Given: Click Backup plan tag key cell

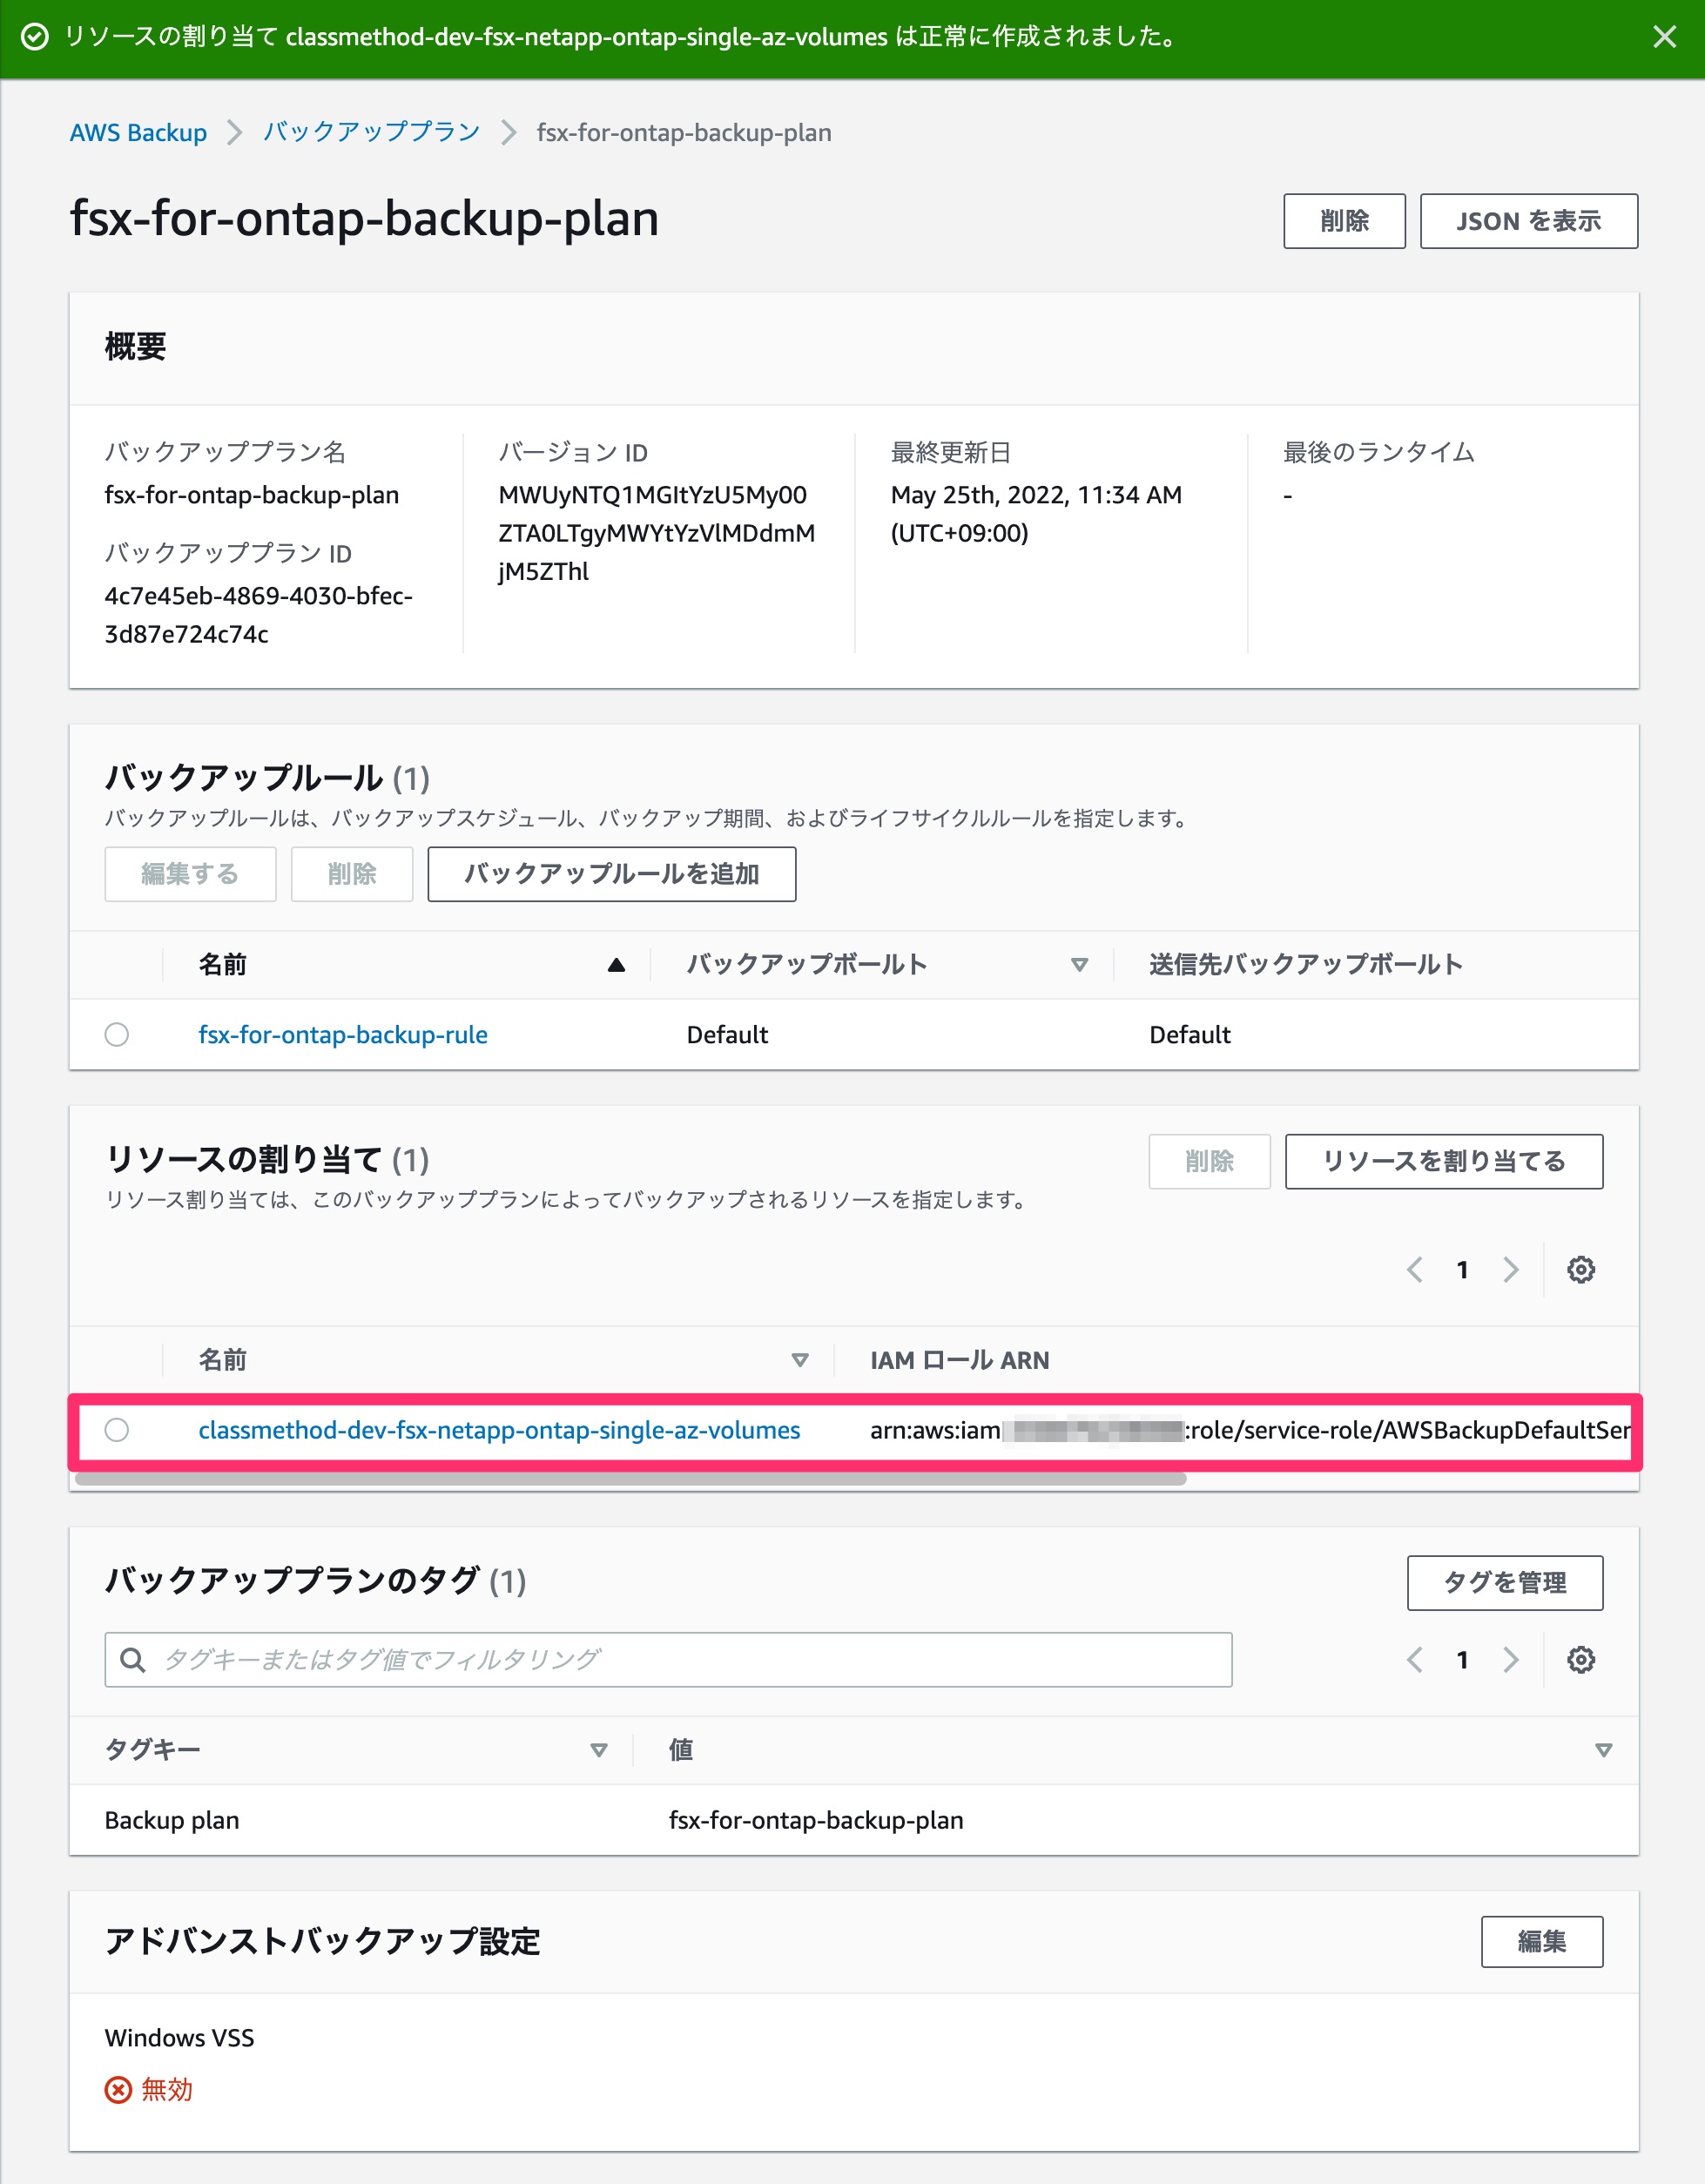Looking at the screenshot, I should point(172,1820).
